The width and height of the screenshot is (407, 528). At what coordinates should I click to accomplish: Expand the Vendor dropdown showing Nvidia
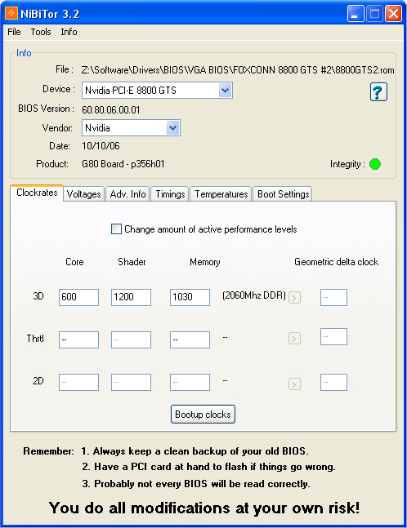click(x=172, y=128)
